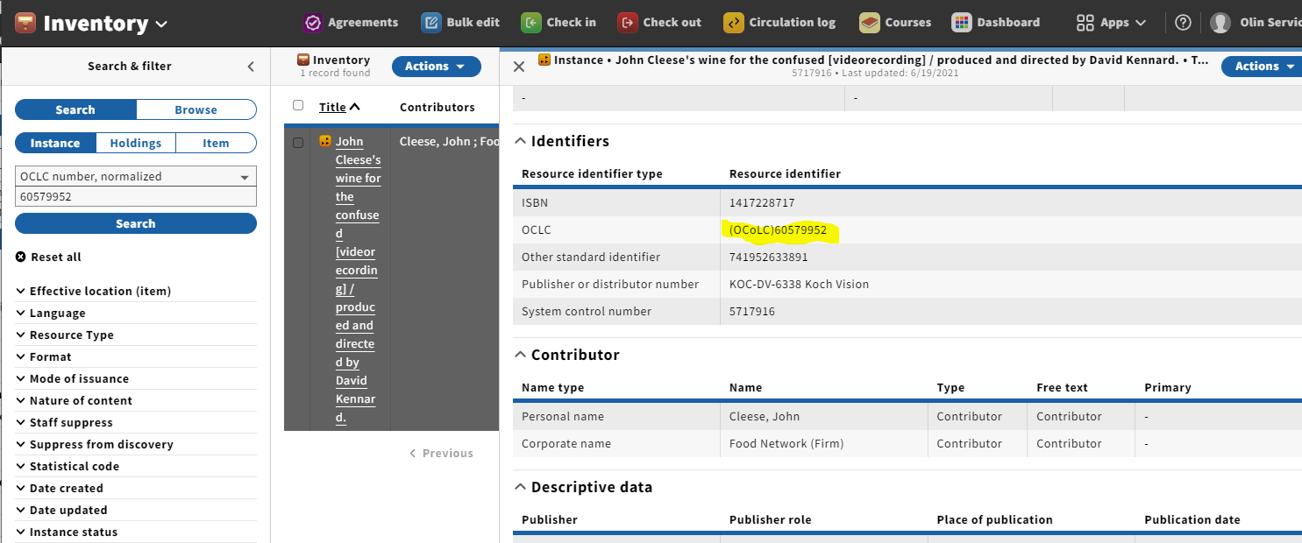
Task: Click the Cleese, John contributor name
Action: coord(765,416)
